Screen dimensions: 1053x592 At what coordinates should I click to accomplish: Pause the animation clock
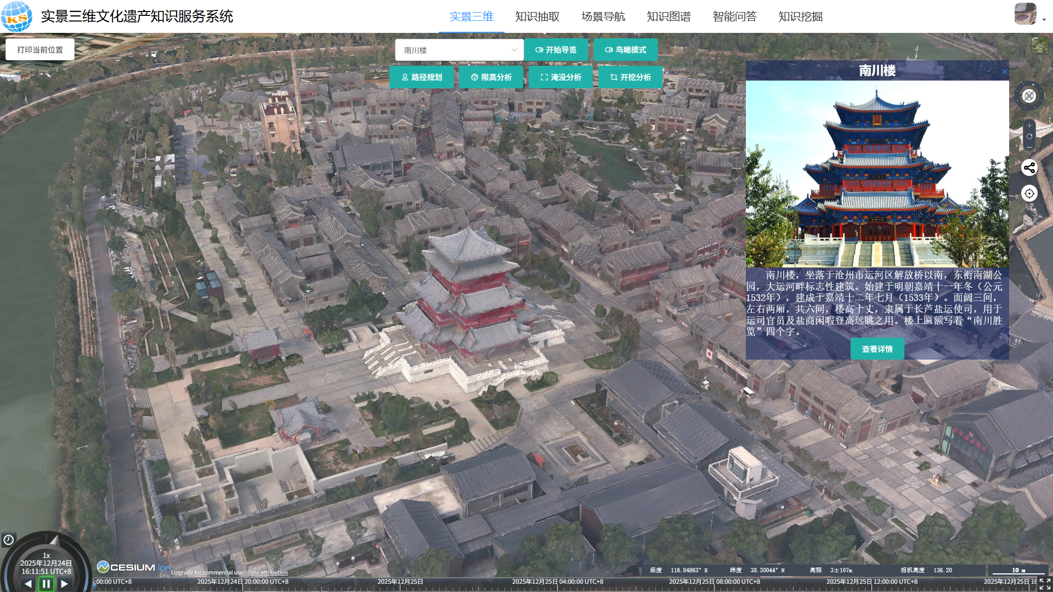click(46, 584)
